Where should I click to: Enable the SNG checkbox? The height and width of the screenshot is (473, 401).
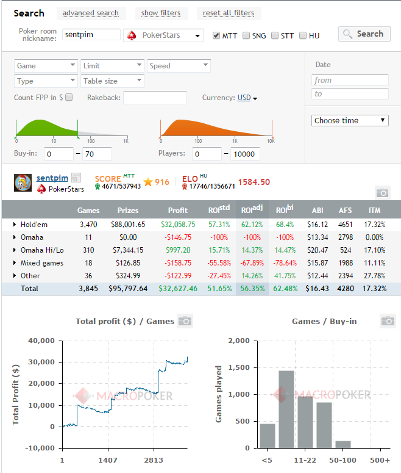(x=246, y=35)
